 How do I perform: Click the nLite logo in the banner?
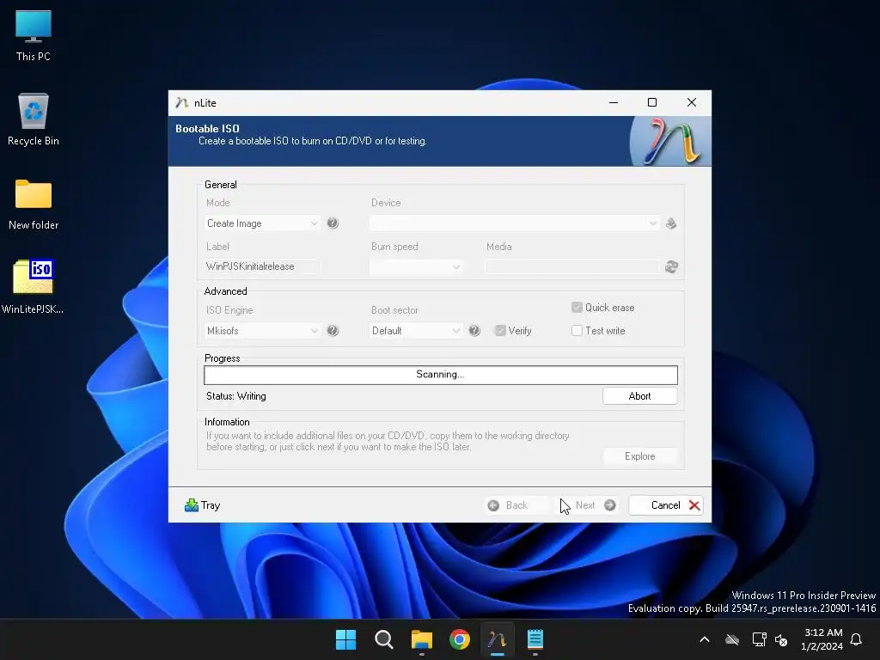click(x=670, y=141)
